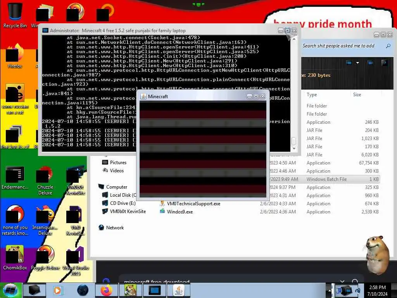Select the Insaniquar... Deluxe desktop icon
397x298 pixels.
[x=45, y=220]
